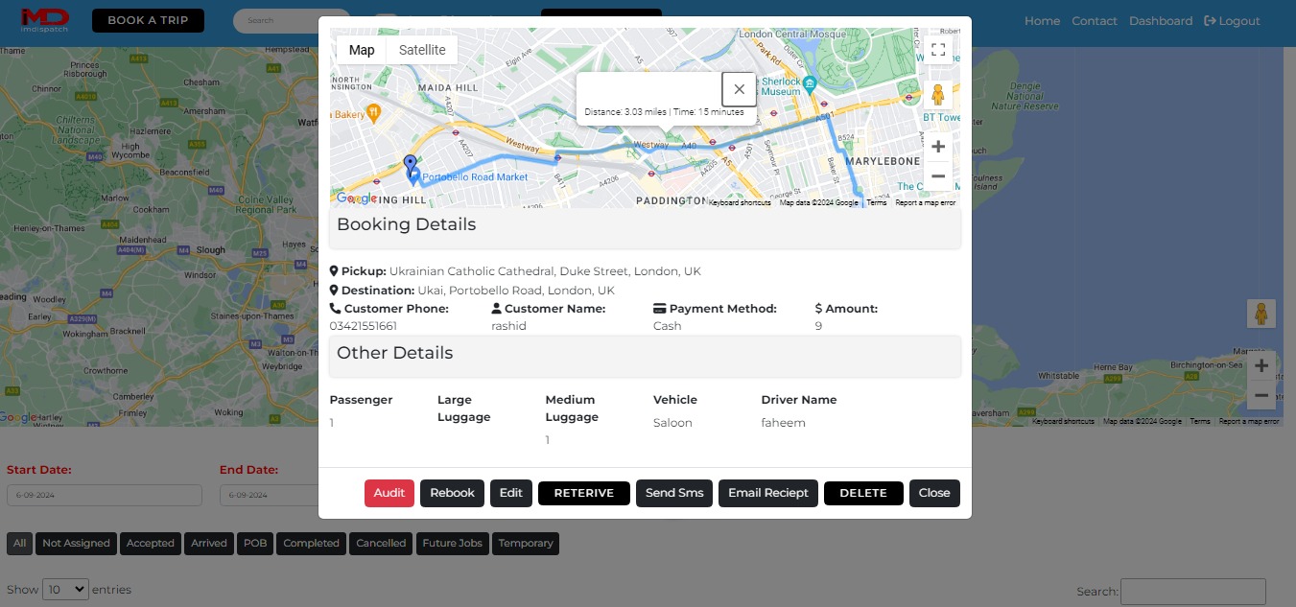Click the Edit booking button

(x=511, y=493)
